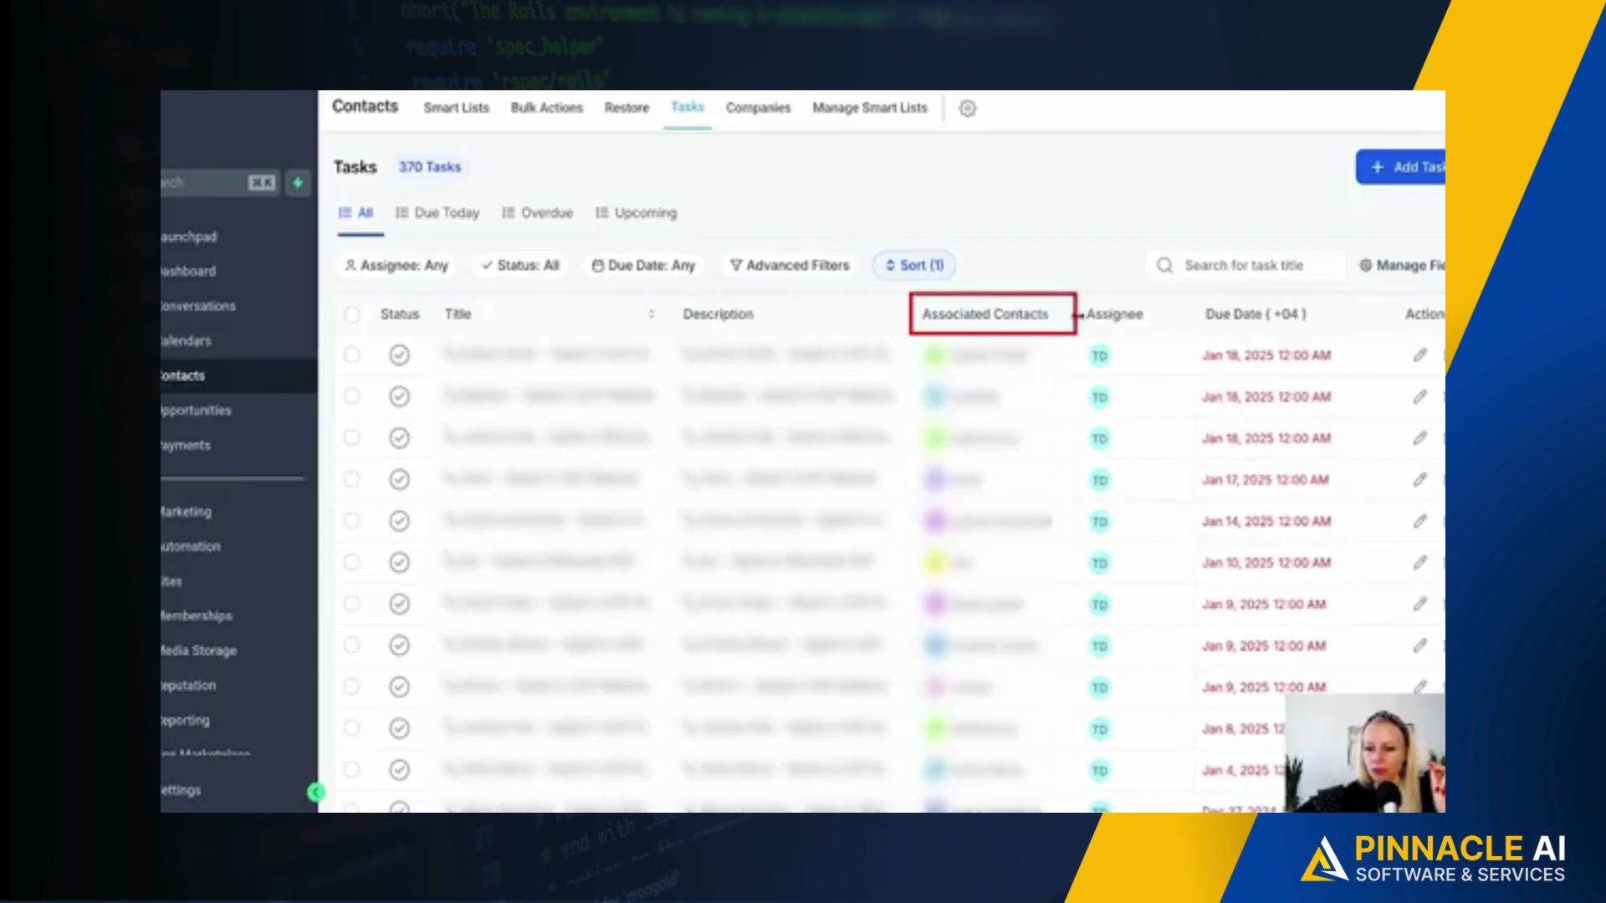The height and width of the screenshot is (903, 1606).
Task: Collapse sidebar using green arrow button
Action: (316, 792)
